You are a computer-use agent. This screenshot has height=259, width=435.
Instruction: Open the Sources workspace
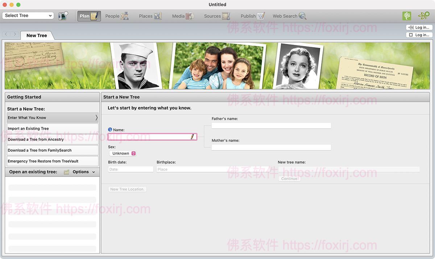coord(216,16)
